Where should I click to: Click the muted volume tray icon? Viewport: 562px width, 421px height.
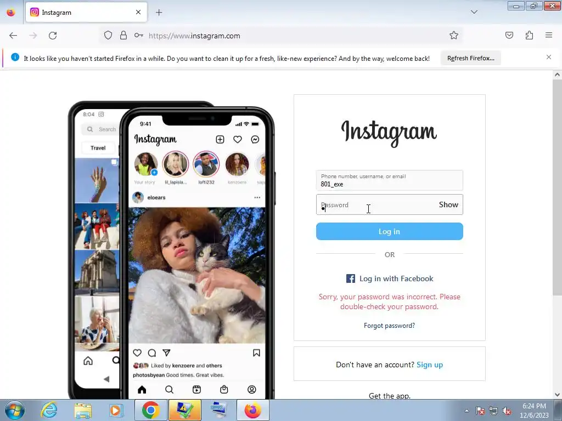click(507, 411)
